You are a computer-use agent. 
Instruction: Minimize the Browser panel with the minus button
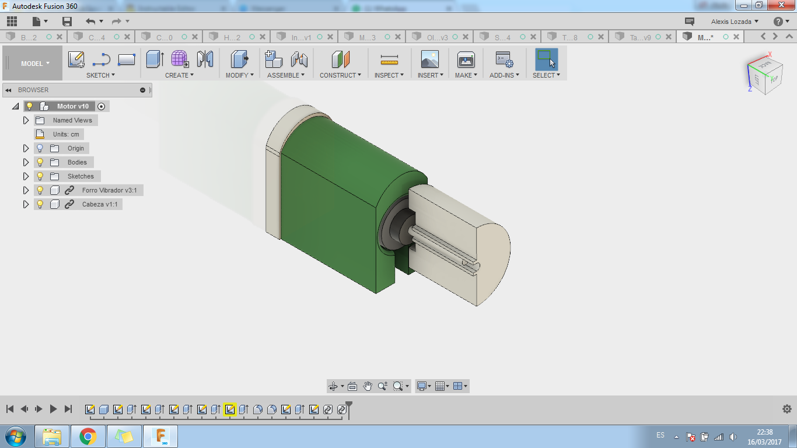(142, 90)
